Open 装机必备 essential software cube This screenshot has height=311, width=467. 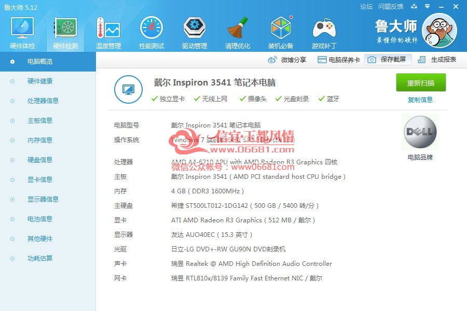coord(281,33)
